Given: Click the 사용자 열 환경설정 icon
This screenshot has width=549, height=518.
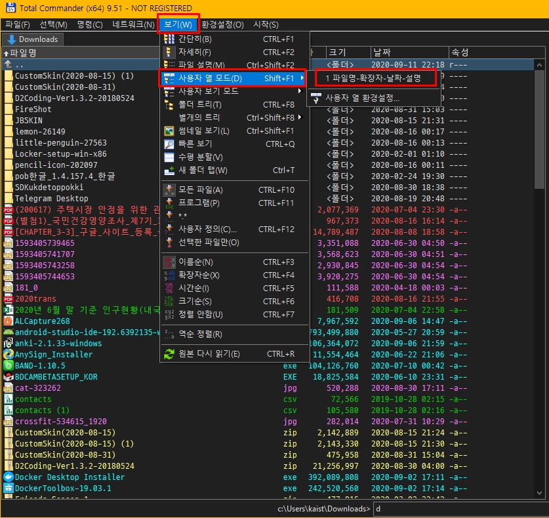Looking at the screenshot, I should pos(315,98).
